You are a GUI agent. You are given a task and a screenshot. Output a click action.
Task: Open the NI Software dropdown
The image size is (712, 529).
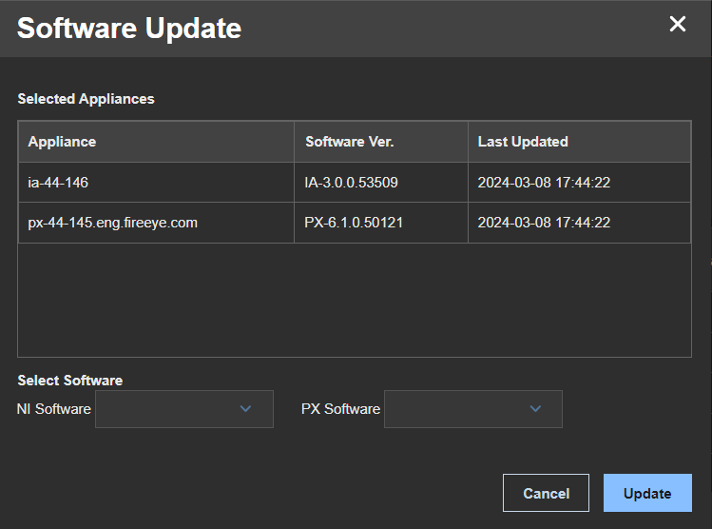(184, 408)
